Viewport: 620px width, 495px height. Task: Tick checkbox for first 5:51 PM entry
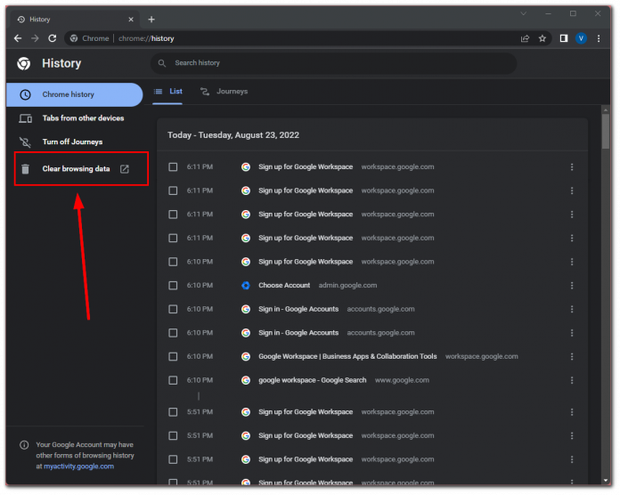(x=173, y=412)
